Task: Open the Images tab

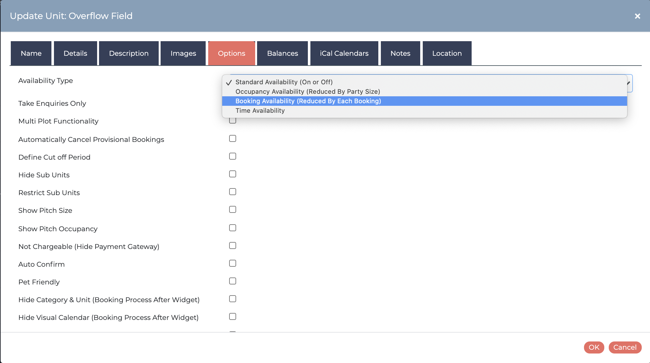Action: tap(183, 53)
